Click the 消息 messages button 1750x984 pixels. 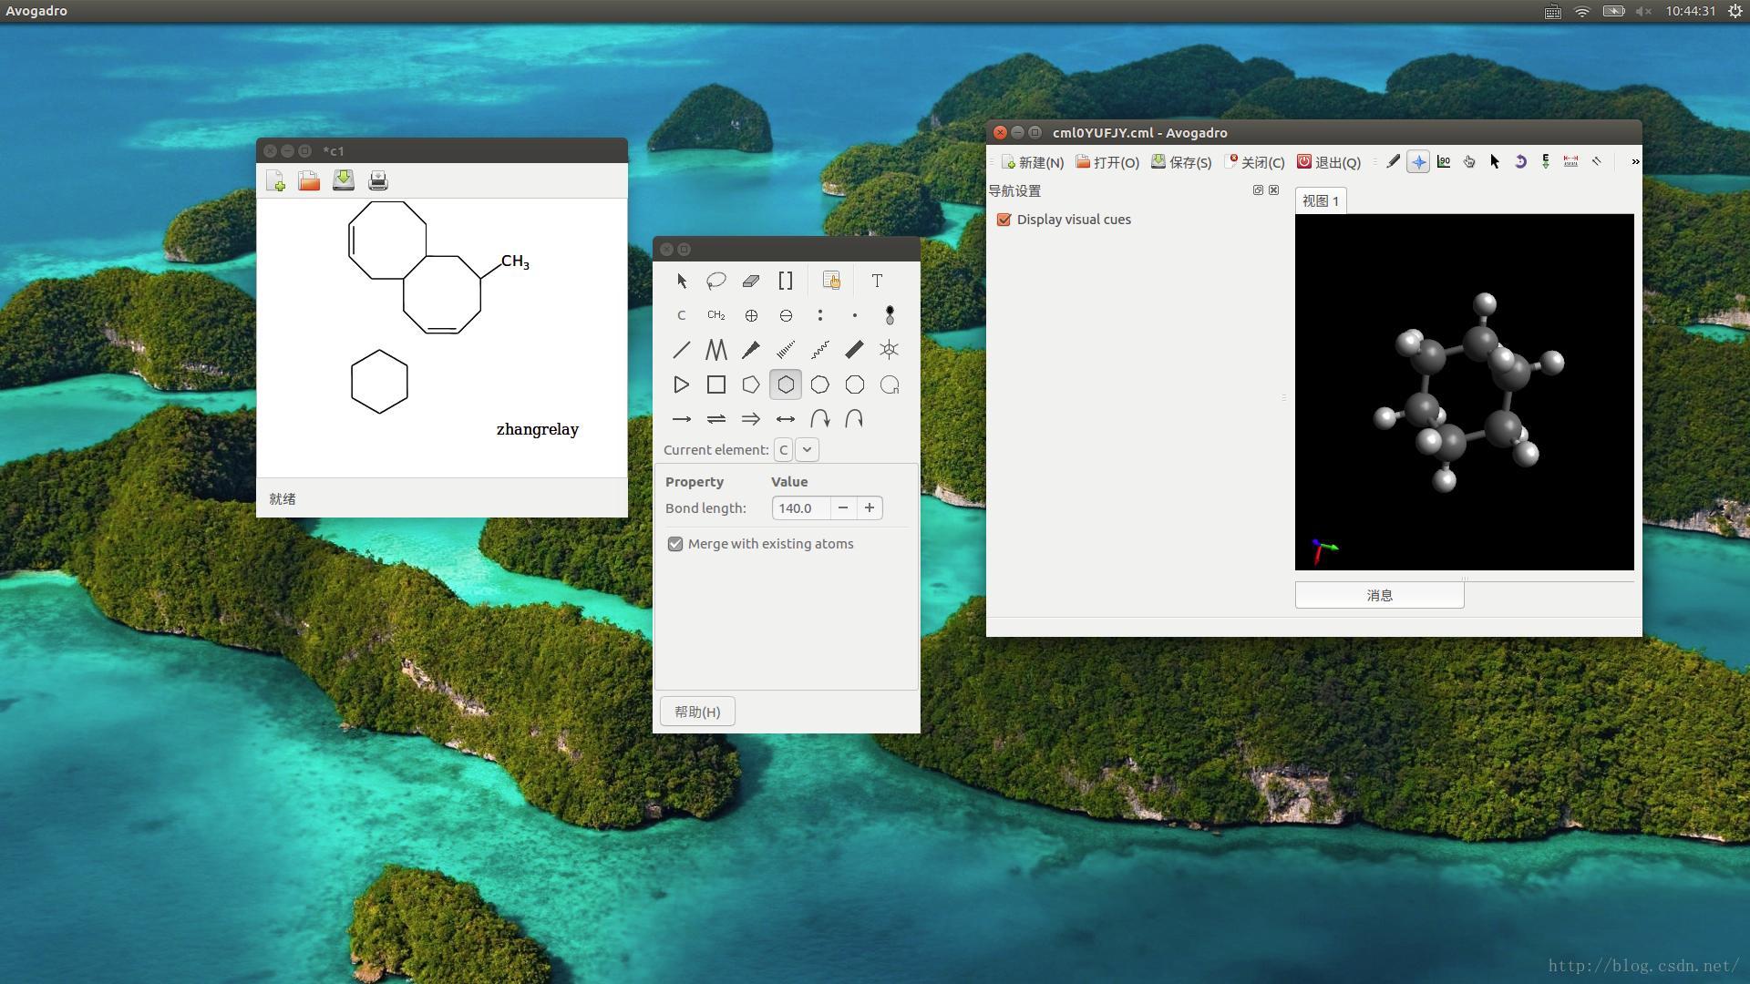(x=1379, y=596)
